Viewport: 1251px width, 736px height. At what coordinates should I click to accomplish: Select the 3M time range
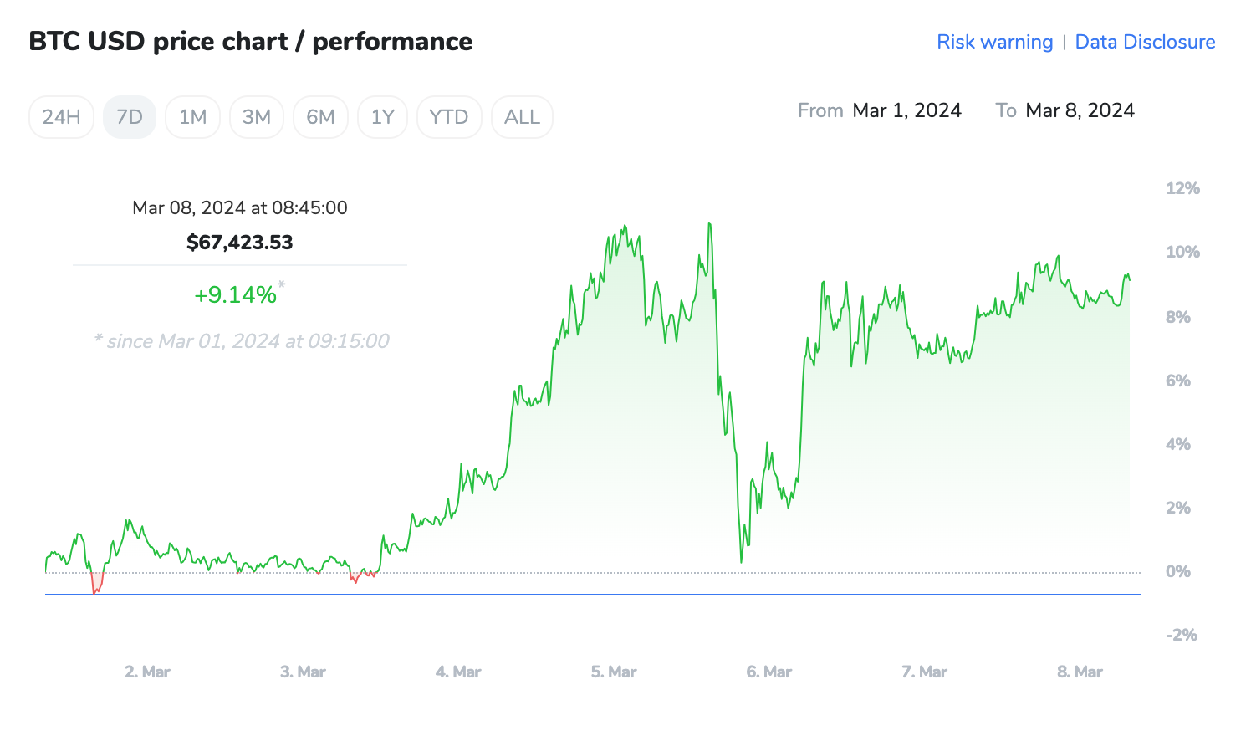[x=257, y=117]
